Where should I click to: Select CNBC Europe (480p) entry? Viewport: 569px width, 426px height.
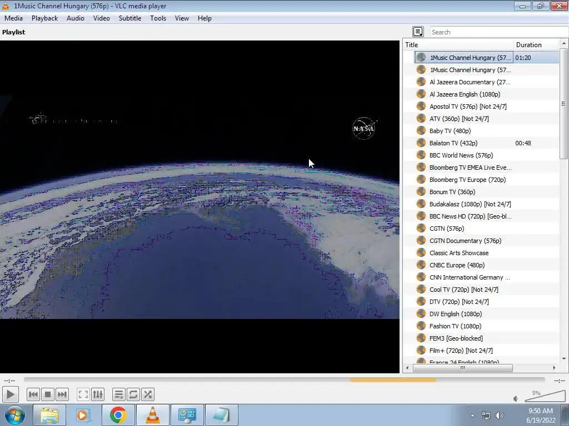coord(481,265)
